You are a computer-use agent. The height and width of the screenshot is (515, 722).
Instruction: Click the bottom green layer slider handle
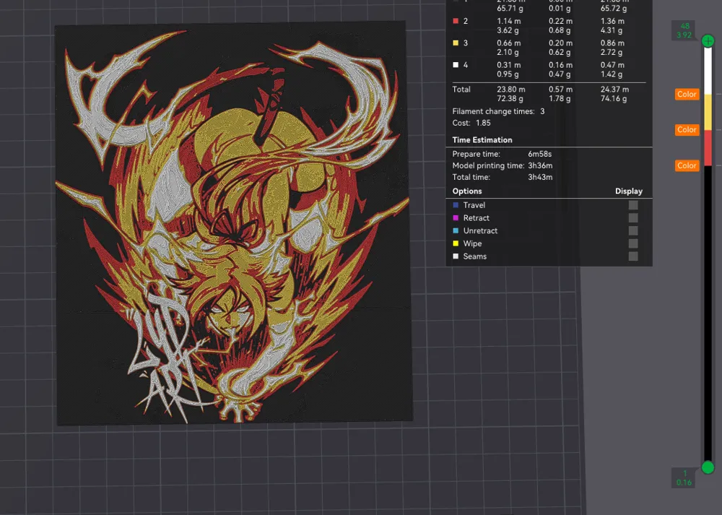pos(708,467)
